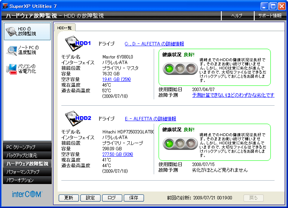Select パワーオプション category
Viewport: 288px width, 208px height.
point(27,180)
